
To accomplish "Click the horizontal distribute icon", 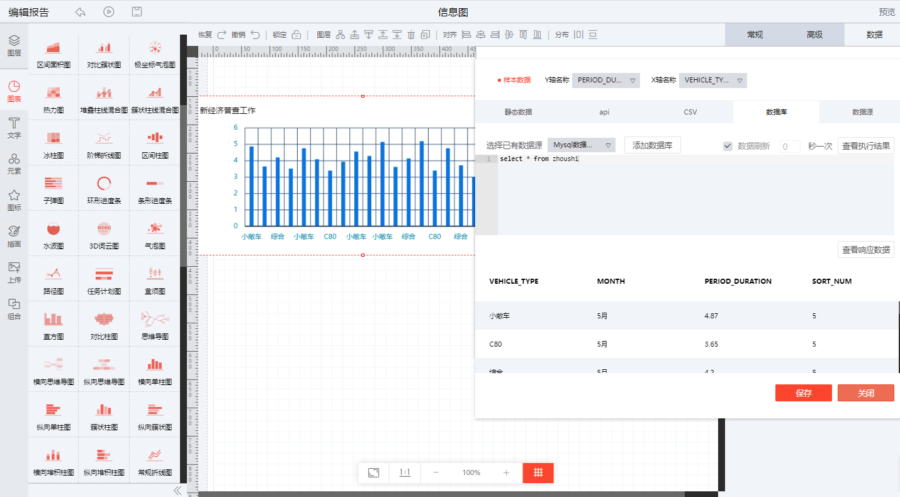I will [x=578, y=35].
